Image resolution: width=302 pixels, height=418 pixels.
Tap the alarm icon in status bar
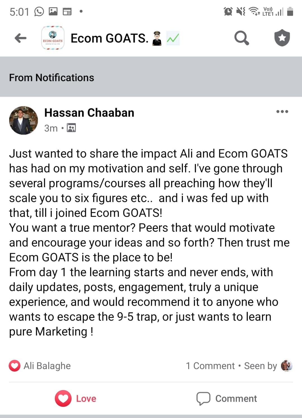click(228, 11)
